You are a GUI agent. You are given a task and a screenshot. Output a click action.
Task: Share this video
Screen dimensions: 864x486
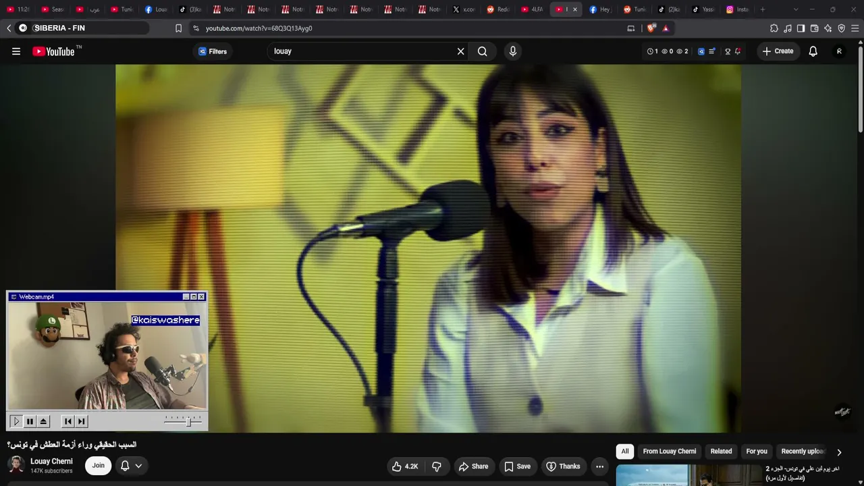coord(473,466)
